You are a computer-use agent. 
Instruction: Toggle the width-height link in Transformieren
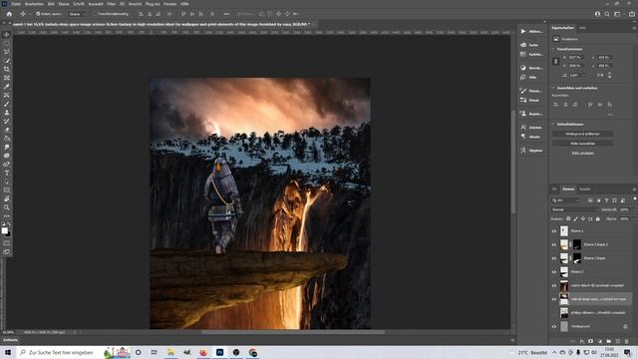point(556,61)
